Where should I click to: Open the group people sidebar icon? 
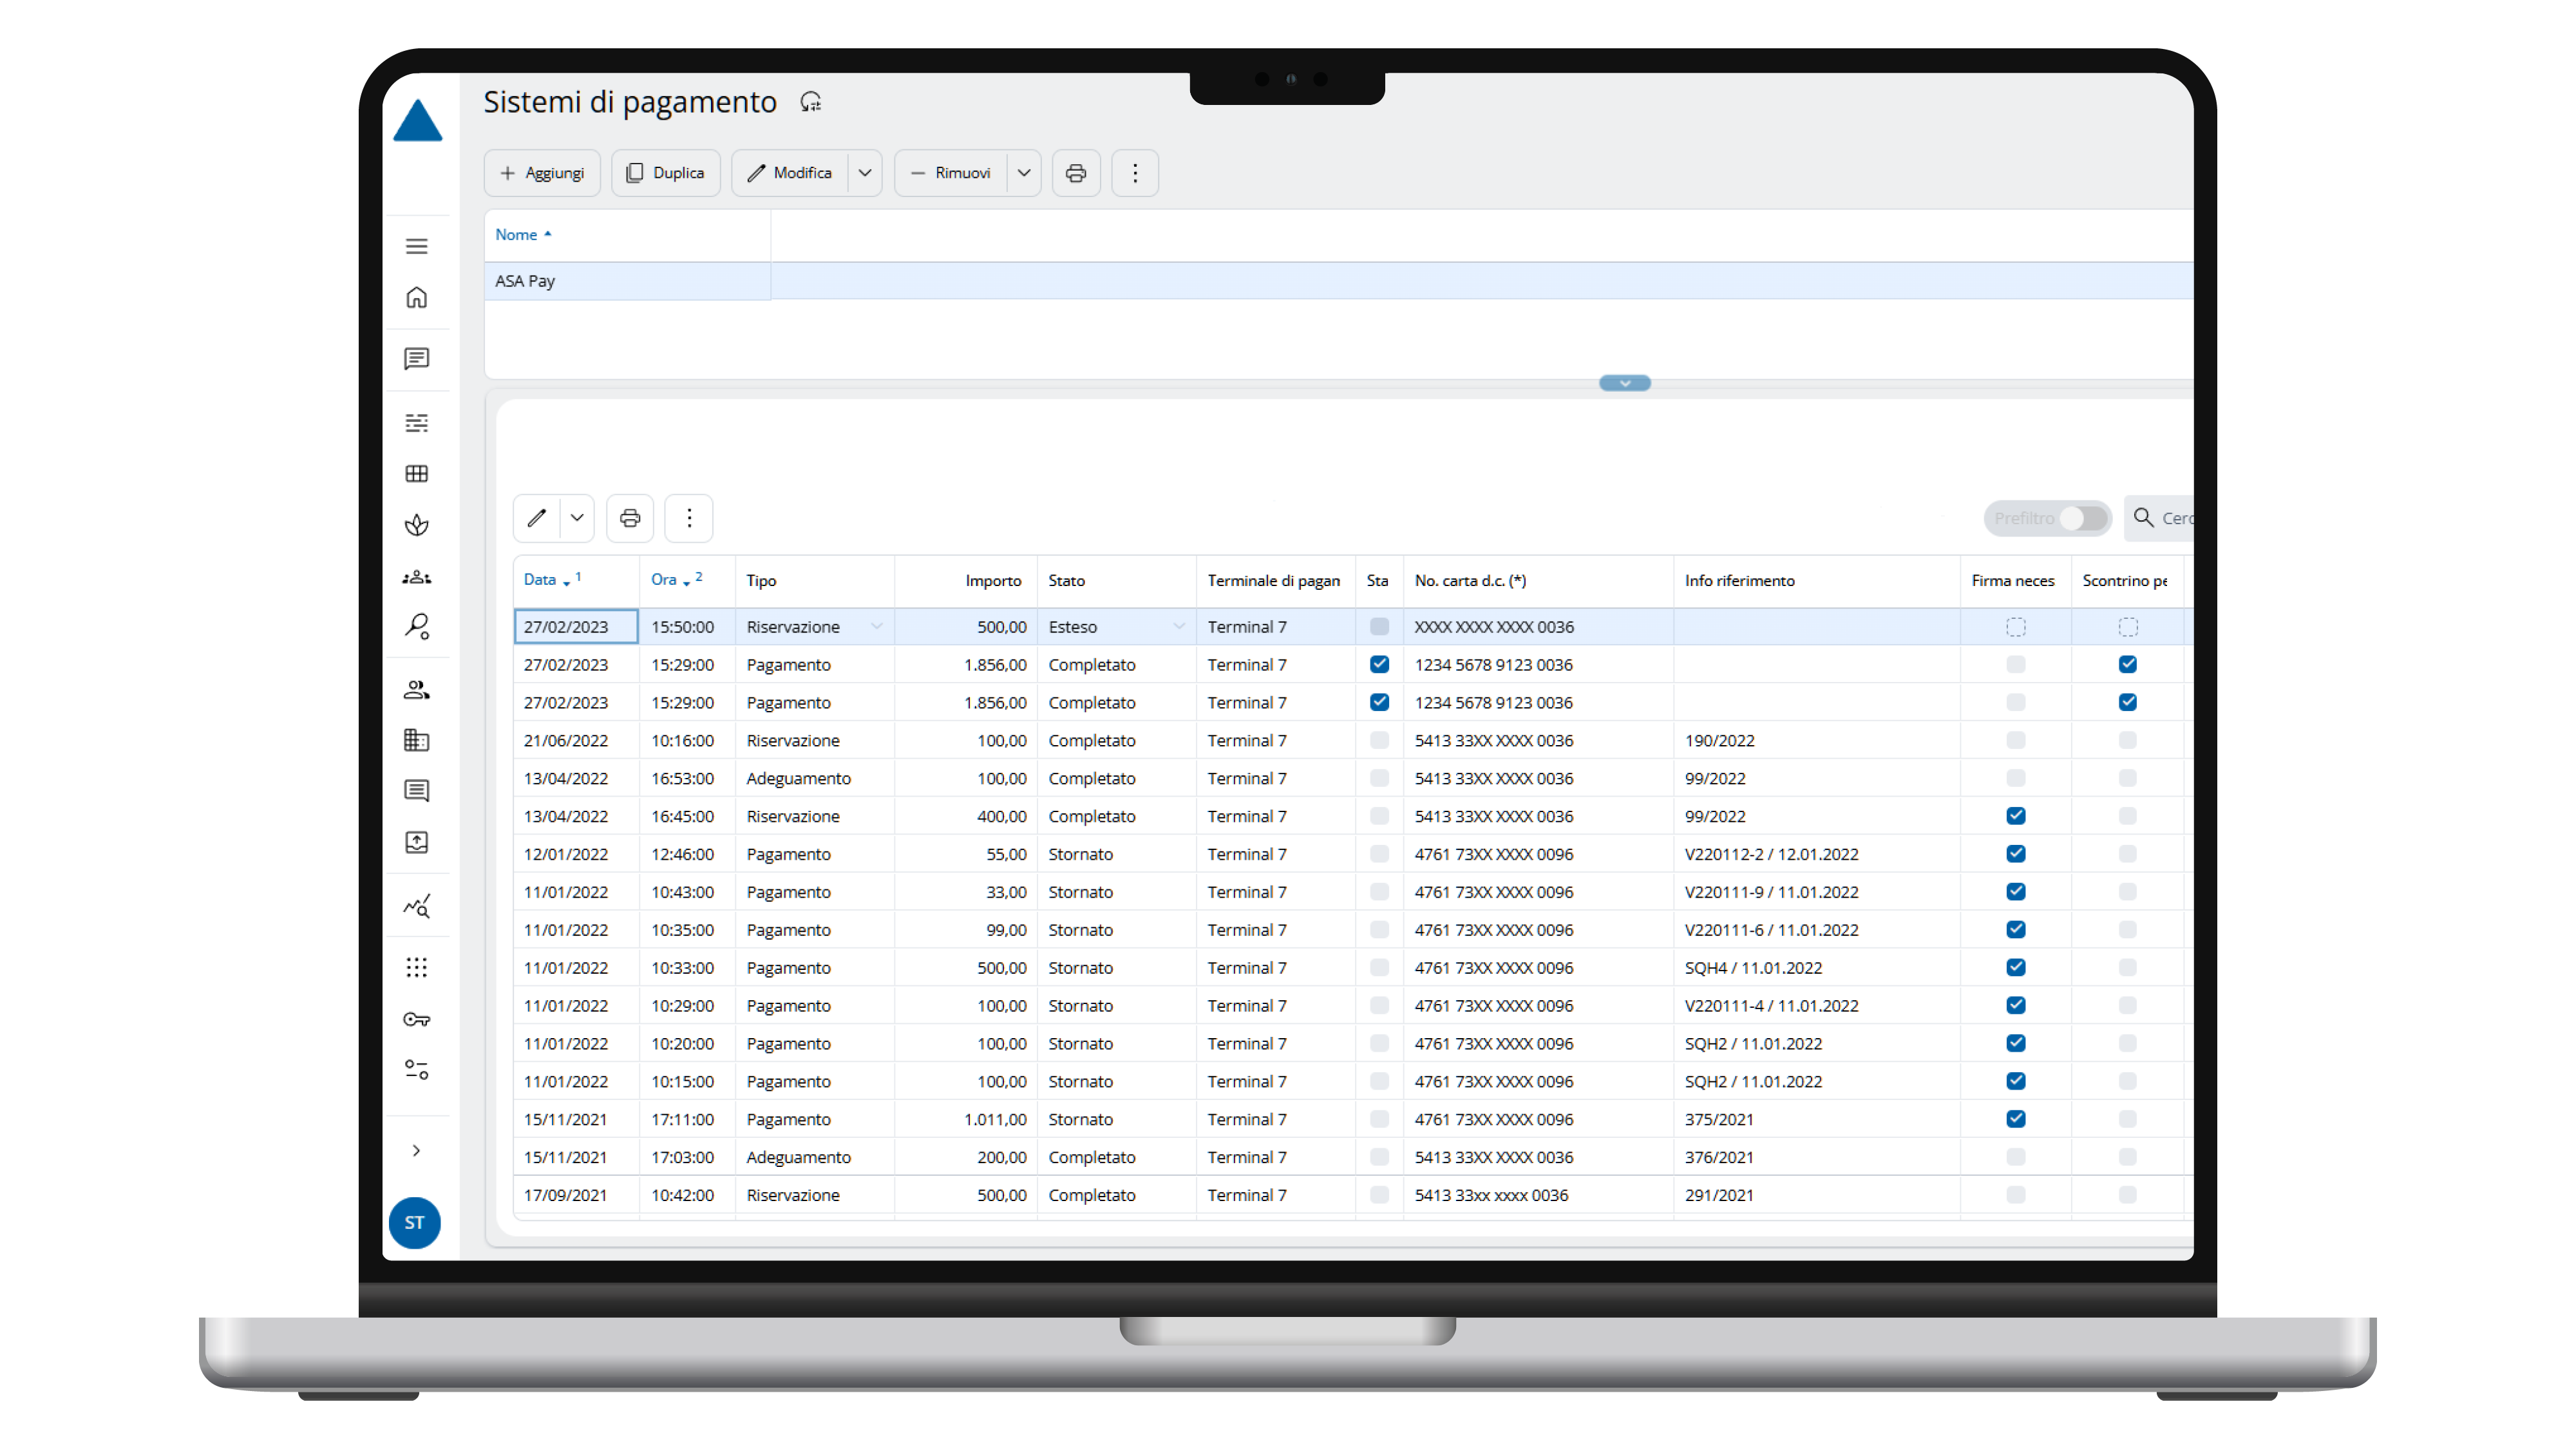(417, 577)
